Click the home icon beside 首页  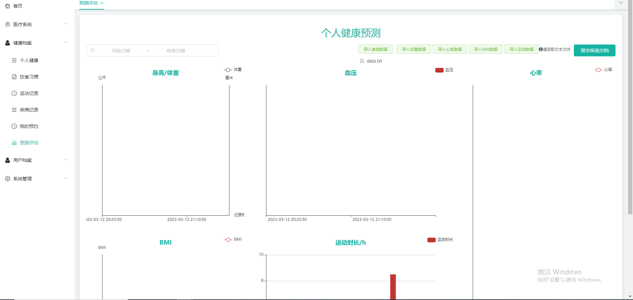[8, 6]
